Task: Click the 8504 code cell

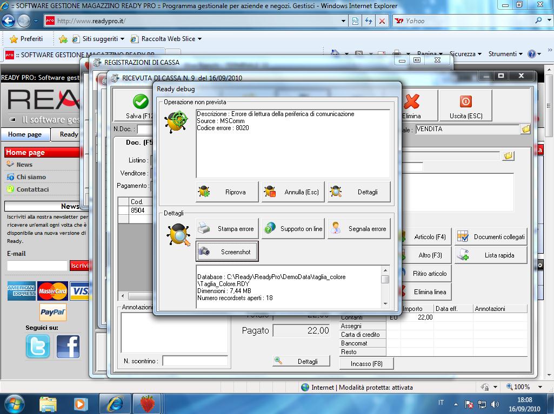Action: (141, 211)
